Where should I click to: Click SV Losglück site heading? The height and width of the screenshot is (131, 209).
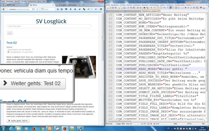click(x=51, y=21)
